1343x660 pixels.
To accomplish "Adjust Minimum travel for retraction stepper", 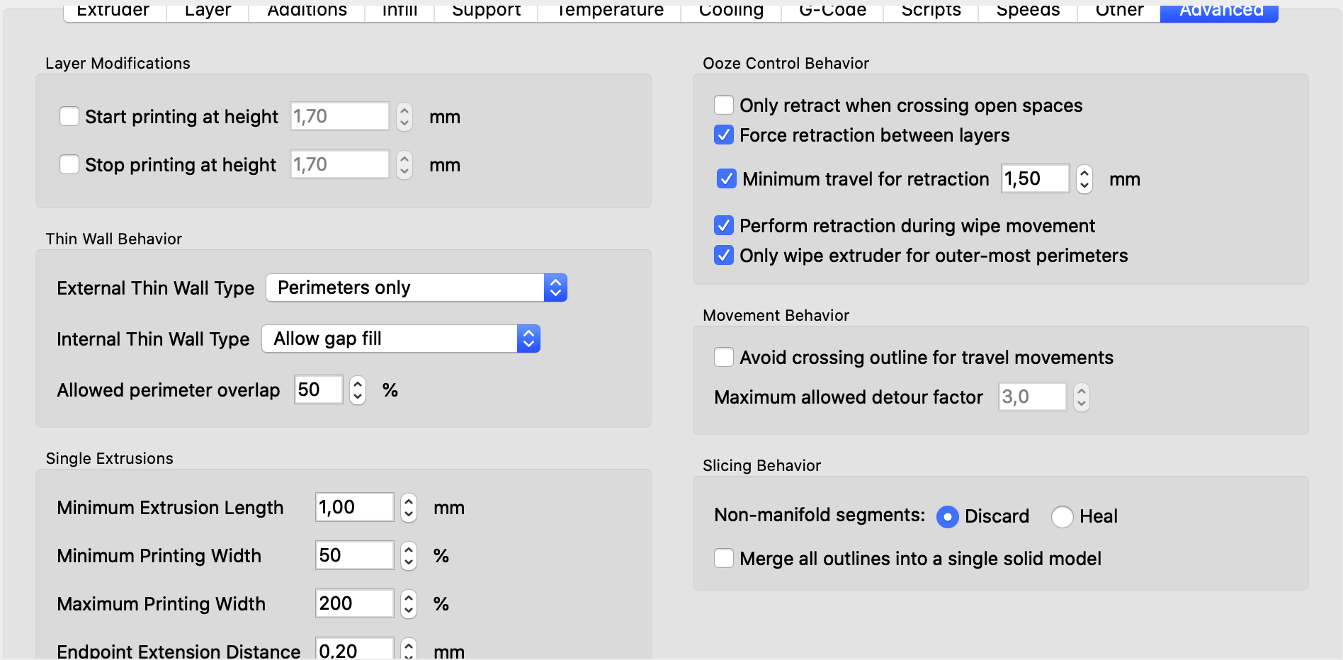I will click(x=1084, y=178).
